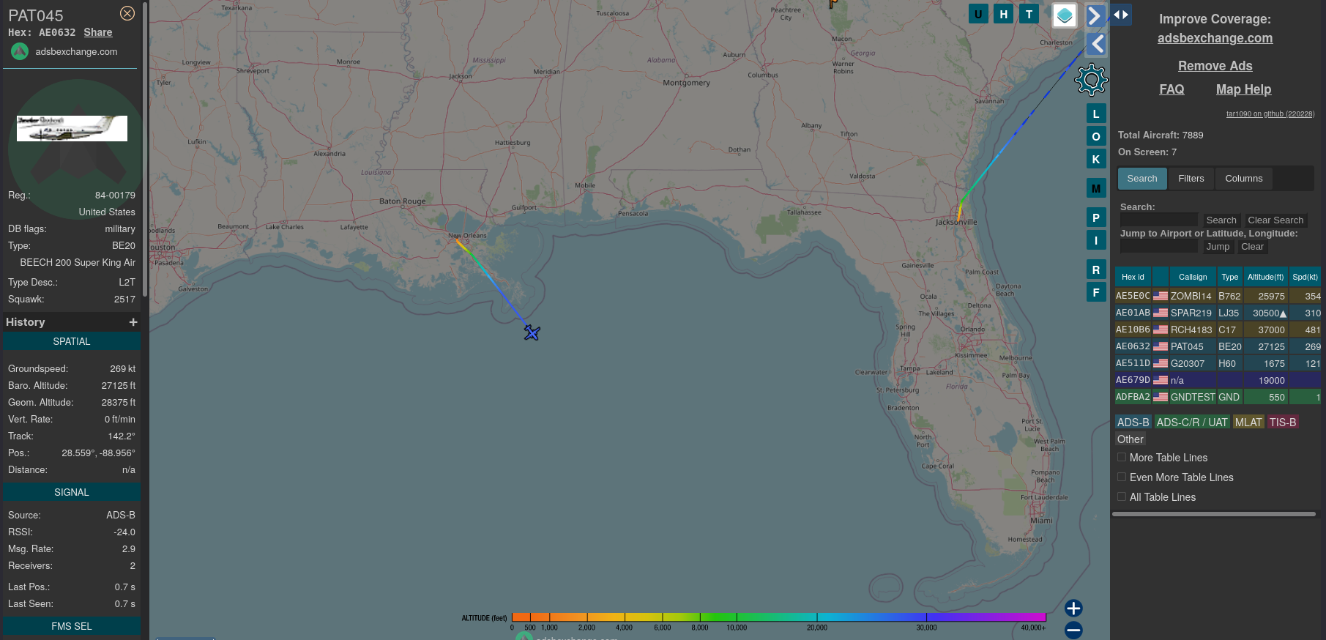Click the adsbexchange green logo icon
The width and height of the screenshot is (1326, 640).
(x=20, y=51)
